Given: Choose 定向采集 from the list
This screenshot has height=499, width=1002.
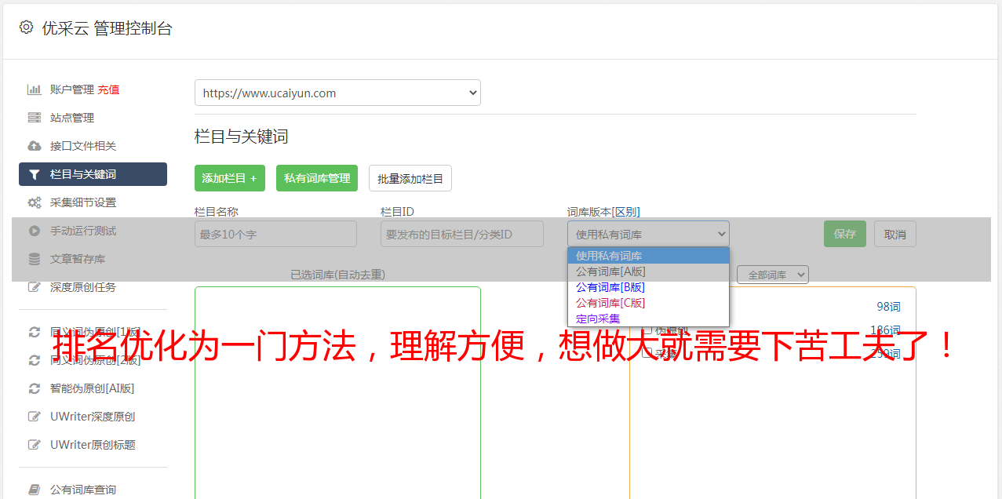Looking at the screenshot, I should [648, 319].
